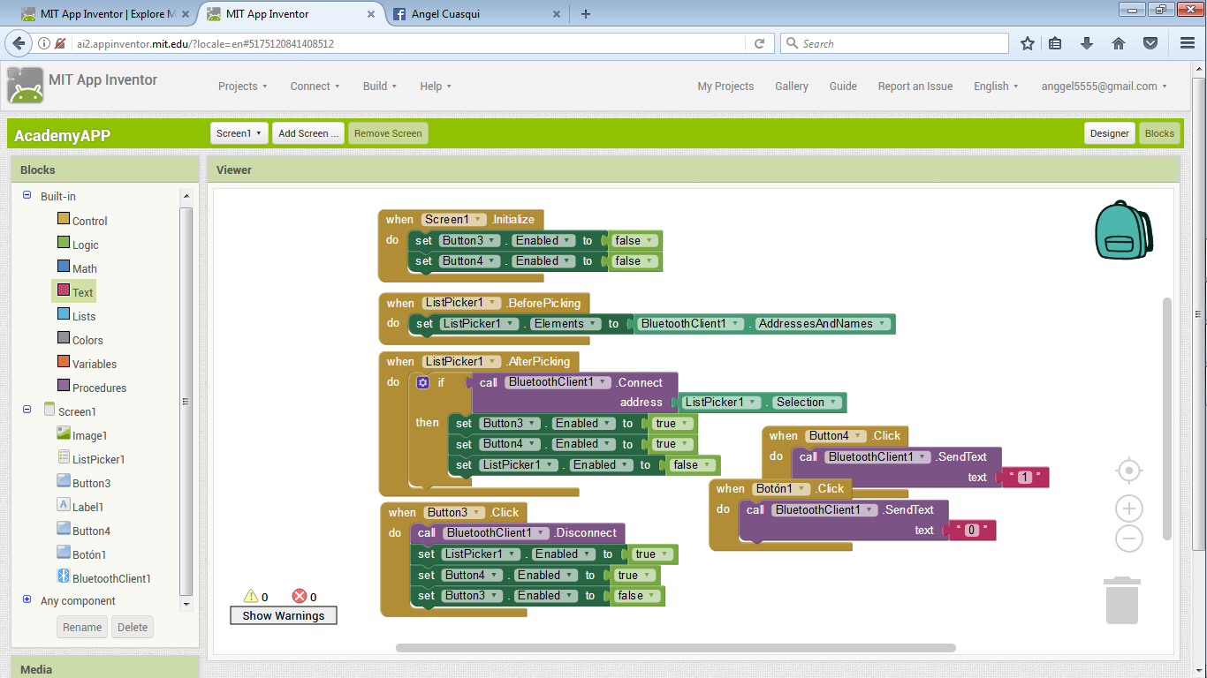Select the Procedures blocks color icon
The image size is (1207, 678).
point(64,385)
